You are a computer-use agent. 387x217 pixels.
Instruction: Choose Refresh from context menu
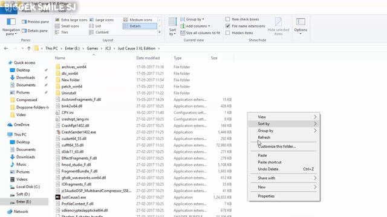(x=284, y=137)
